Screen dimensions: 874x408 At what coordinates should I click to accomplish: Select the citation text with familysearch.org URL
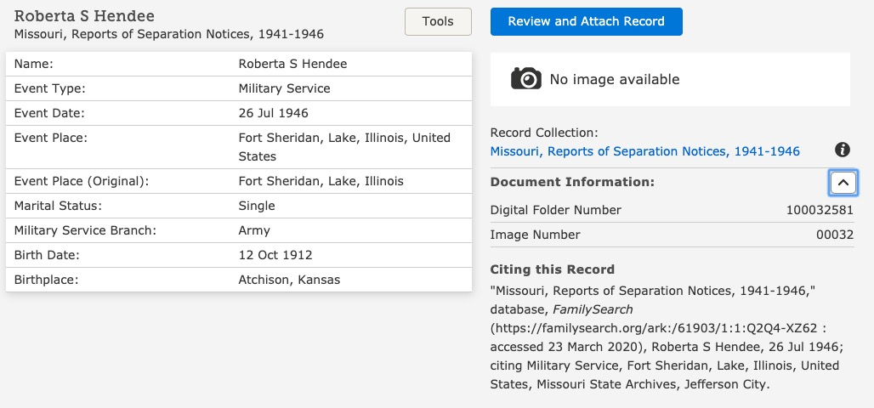667,337
